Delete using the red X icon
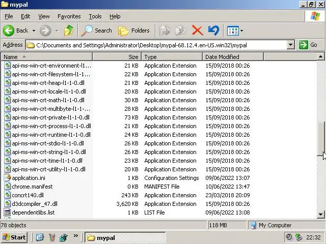The width and height of the screenshot is (326, 244). tap(197, 30)
